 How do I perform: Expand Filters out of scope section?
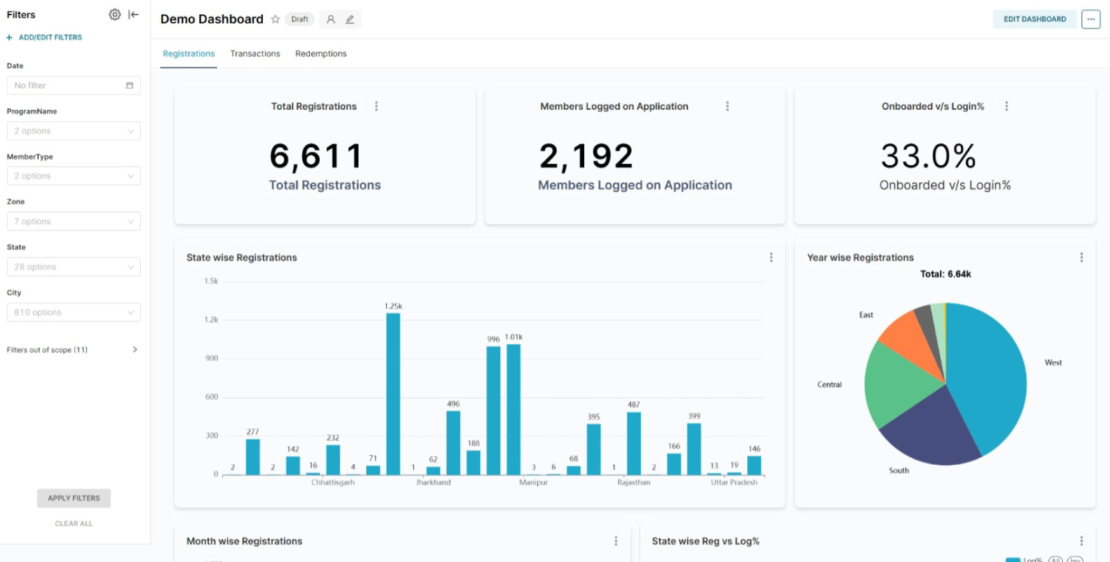(x=135, y=350)
